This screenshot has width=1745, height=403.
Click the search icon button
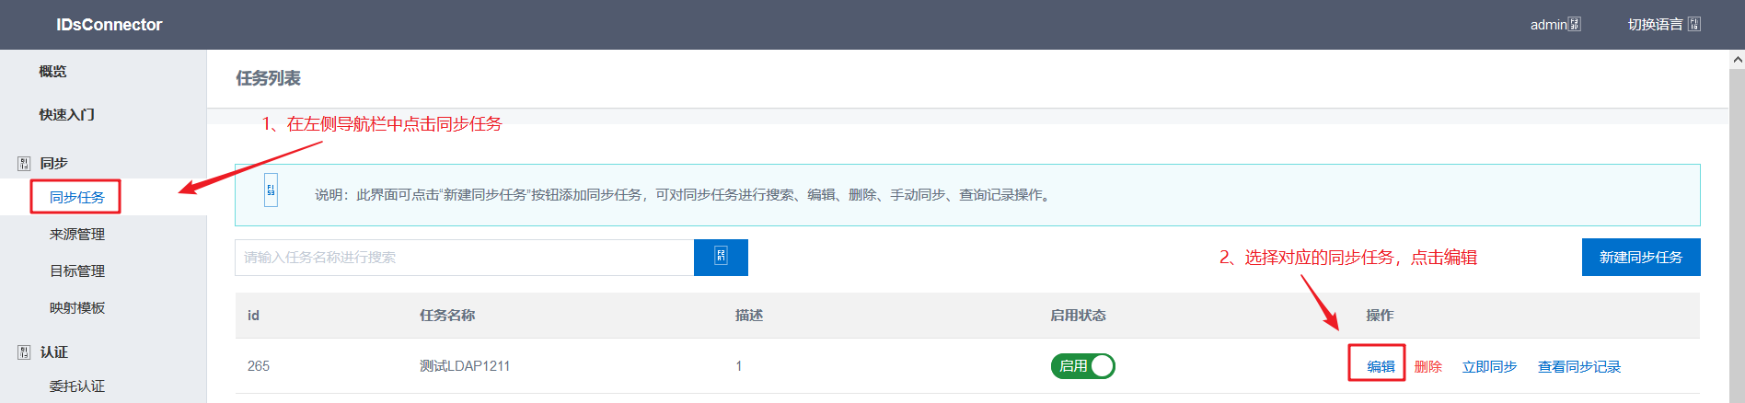click(x=721, y=258)
